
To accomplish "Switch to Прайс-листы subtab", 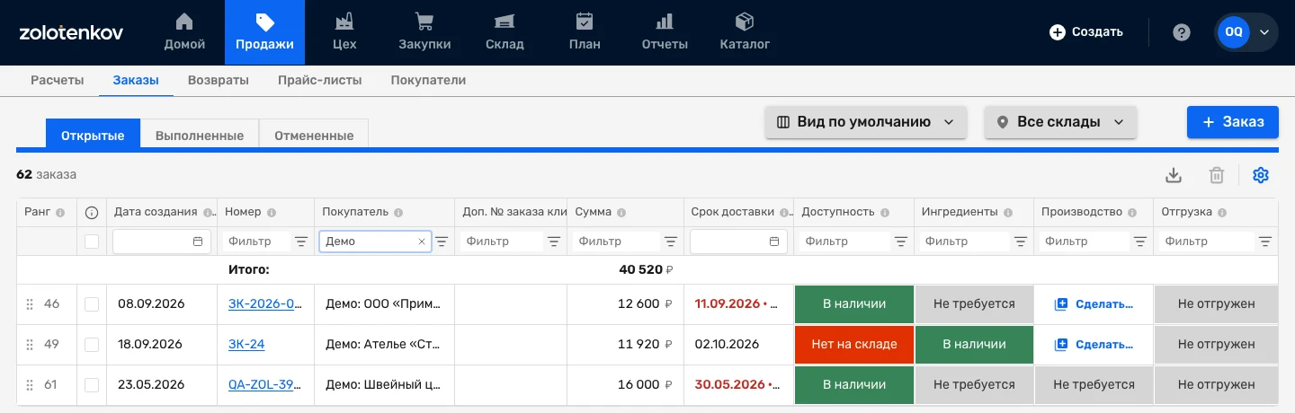I will 320,80.
